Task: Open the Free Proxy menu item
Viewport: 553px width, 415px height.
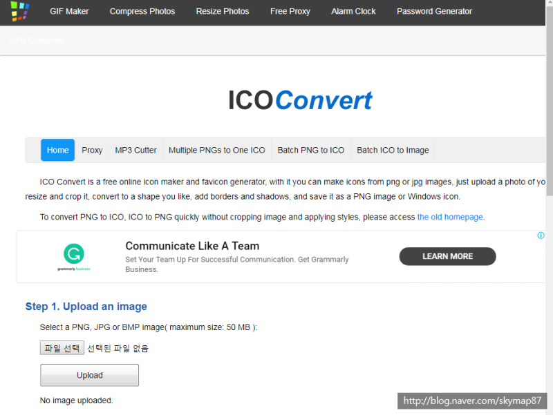Action: coord(290,11)
